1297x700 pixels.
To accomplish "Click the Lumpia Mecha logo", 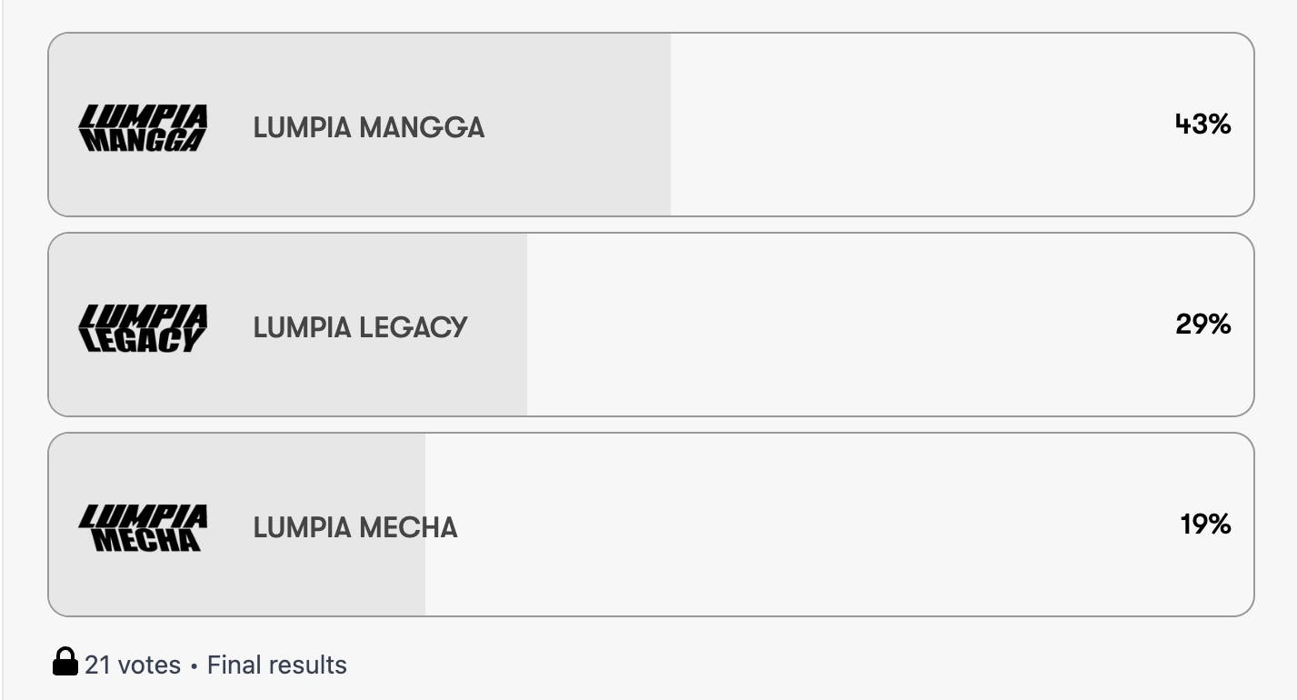I will click(143, 527).
